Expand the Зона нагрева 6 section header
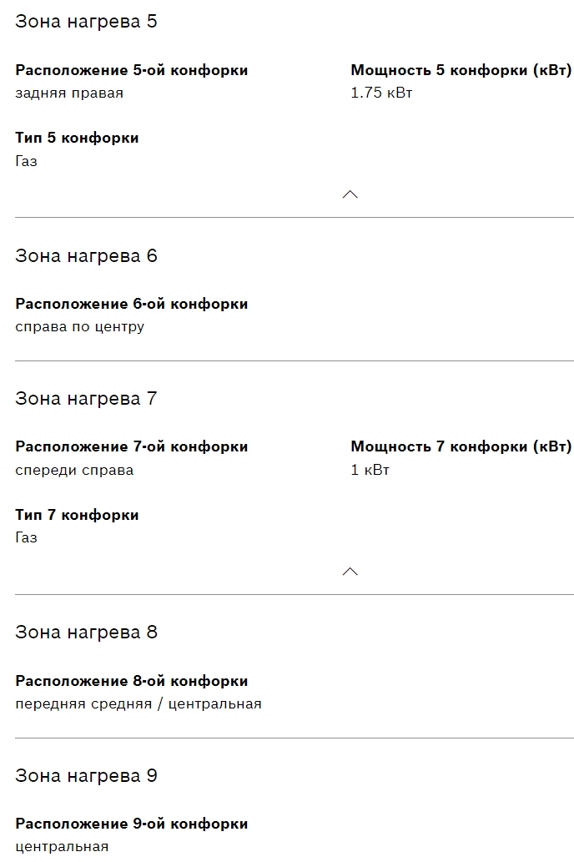 coord(86,256)
